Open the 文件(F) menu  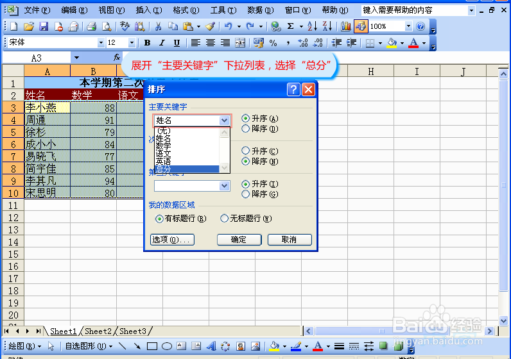pos(37,10)
